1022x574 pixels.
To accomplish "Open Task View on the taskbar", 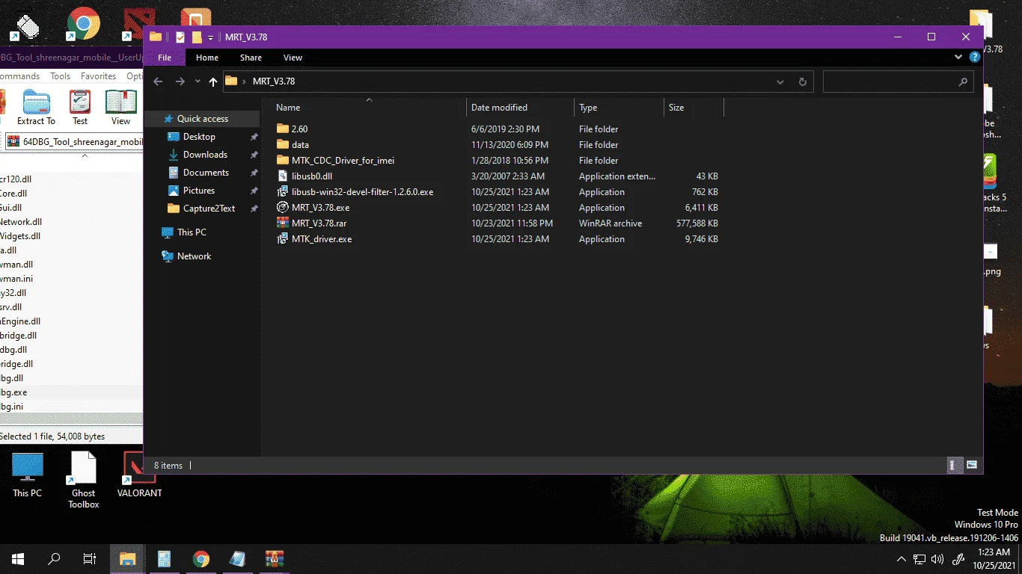I will pos(89,558).
